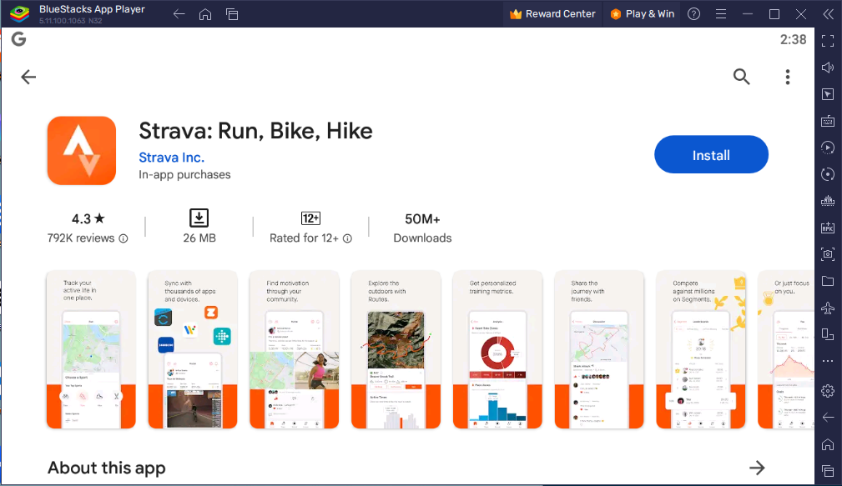Go back using the title bar arrow
Image resolution: width=842 pixels, height=486 pixels.
[x=179, y=14]
